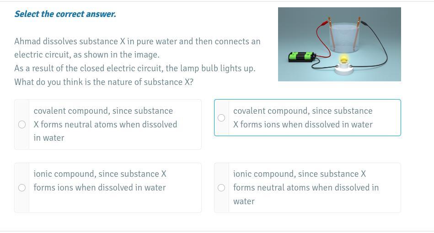Choose radio button for ionic compound forming ions

22,188
